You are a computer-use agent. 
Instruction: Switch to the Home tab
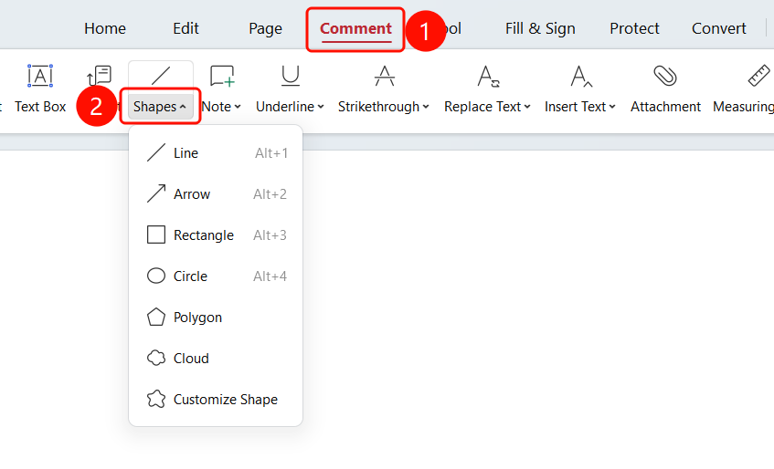105,28
